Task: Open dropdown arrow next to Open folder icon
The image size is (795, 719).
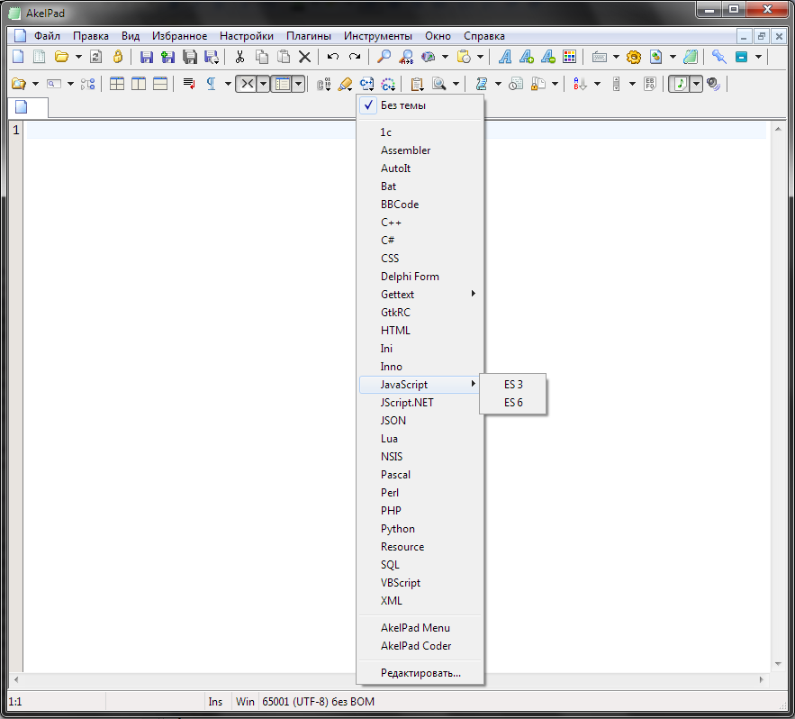Action: (x=78, y=57)
